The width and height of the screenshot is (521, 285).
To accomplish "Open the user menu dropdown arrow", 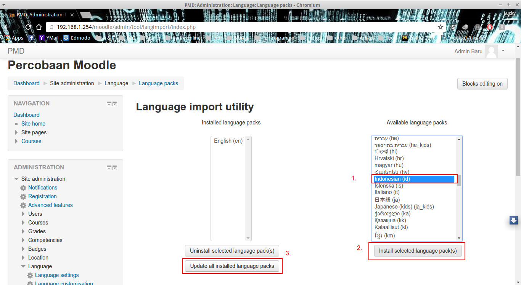I will pyautogui.click(x=503, y=51).
